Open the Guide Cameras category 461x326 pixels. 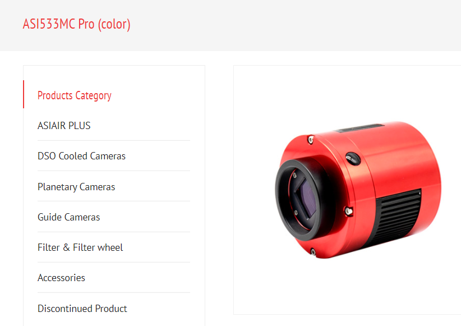click(x=68, y=217)
